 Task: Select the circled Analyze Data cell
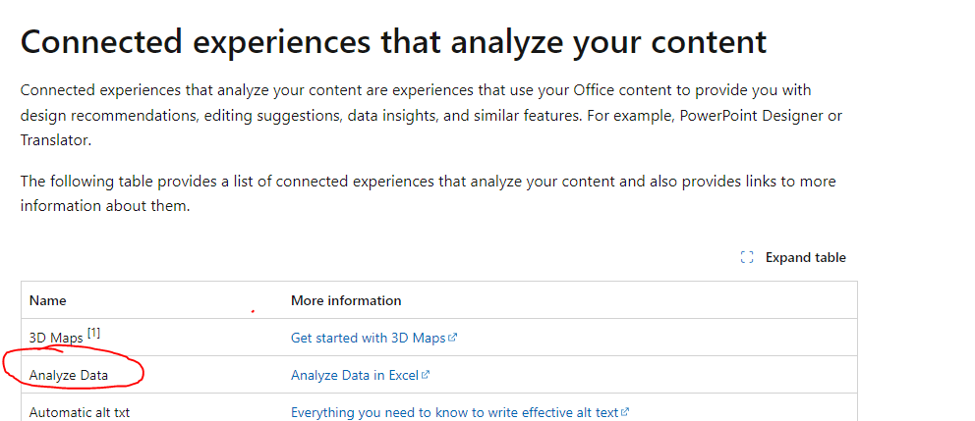pos(69,375)
